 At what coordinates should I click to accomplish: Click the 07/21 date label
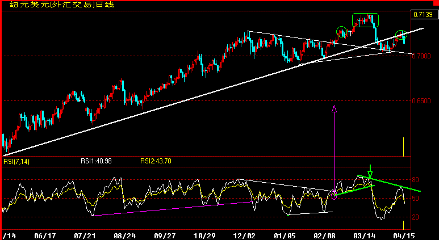(85, 236)
